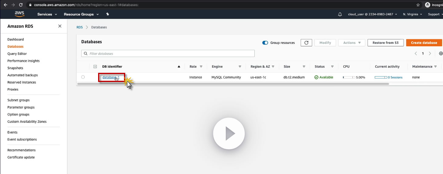443x174 pixels.
Task: Open the database-1 link
Action: pos(111,77)
